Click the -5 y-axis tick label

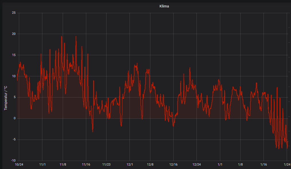tap(14, 140)
